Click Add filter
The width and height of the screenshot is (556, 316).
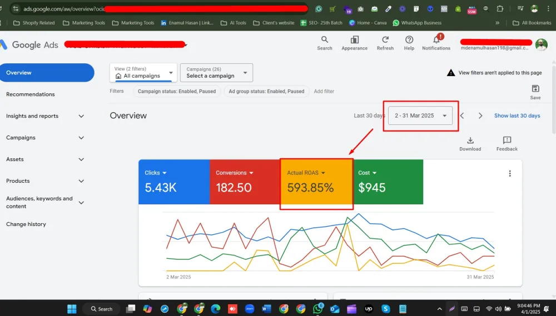tap(324, 92)
